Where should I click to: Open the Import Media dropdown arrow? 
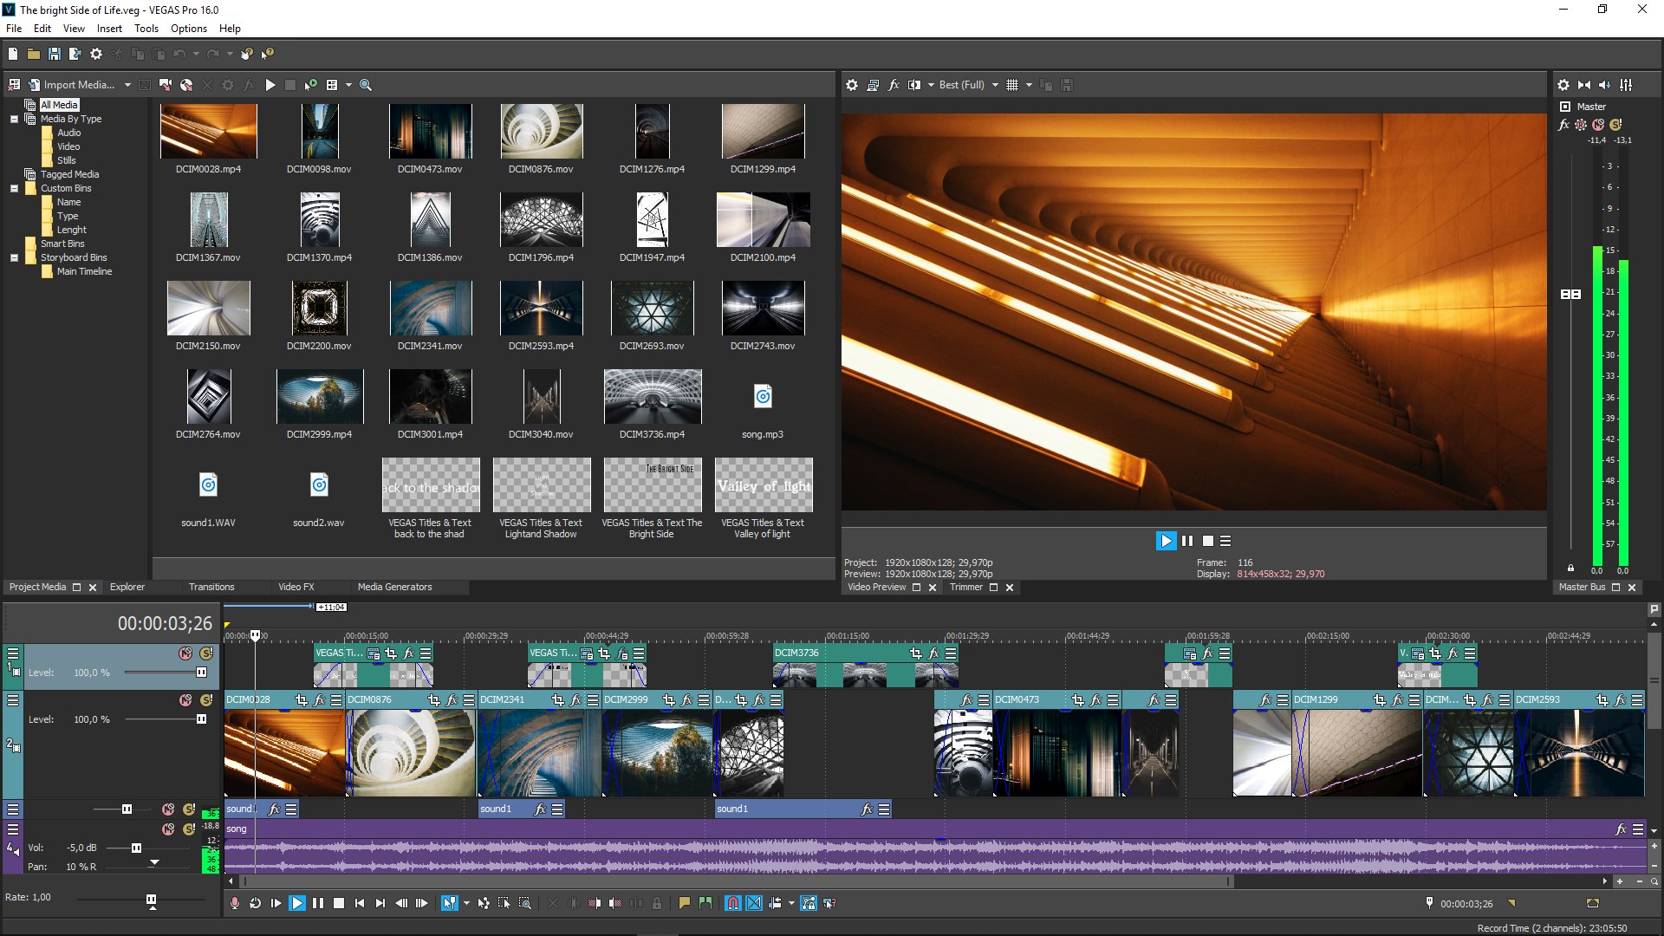point(127,85)
